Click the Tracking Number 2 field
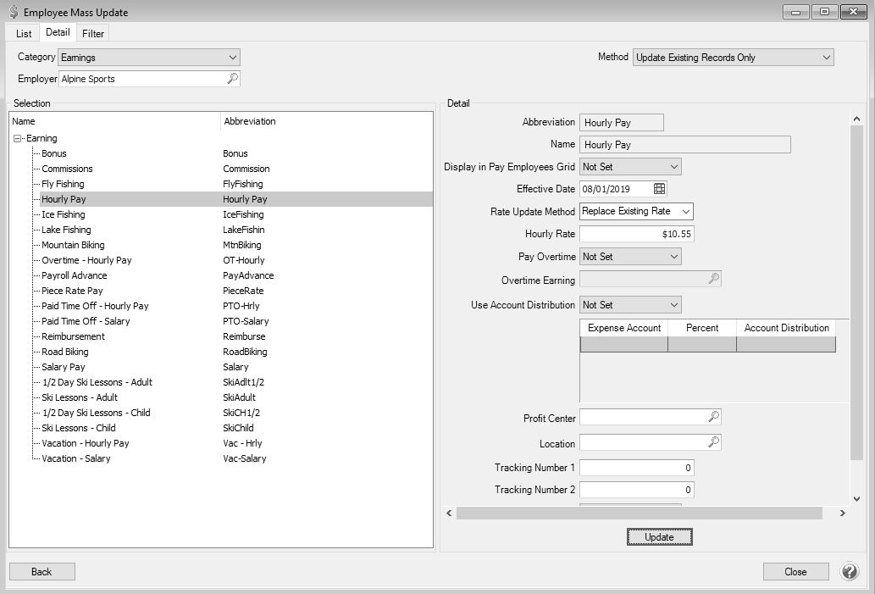Screen dimensions: 875x594 coord(637,490)
